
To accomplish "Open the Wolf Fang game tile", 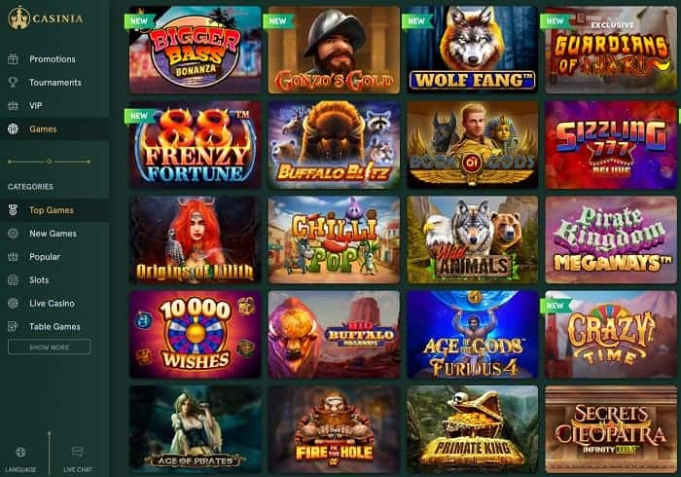I will click(472, 50).
